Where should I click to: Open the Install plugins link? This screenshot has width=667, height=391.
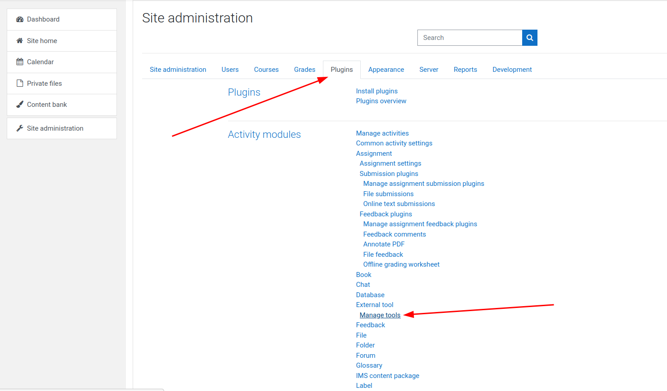point(376,91)
